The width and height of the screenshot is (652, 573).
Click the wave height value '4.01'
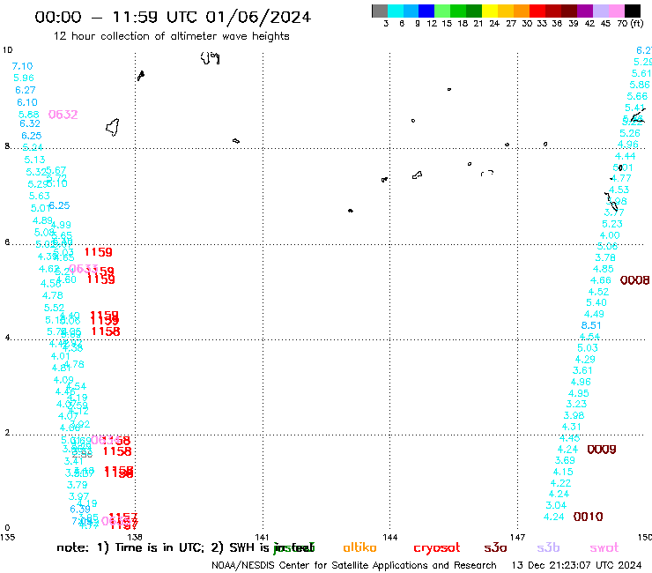(x=60, y=356)
